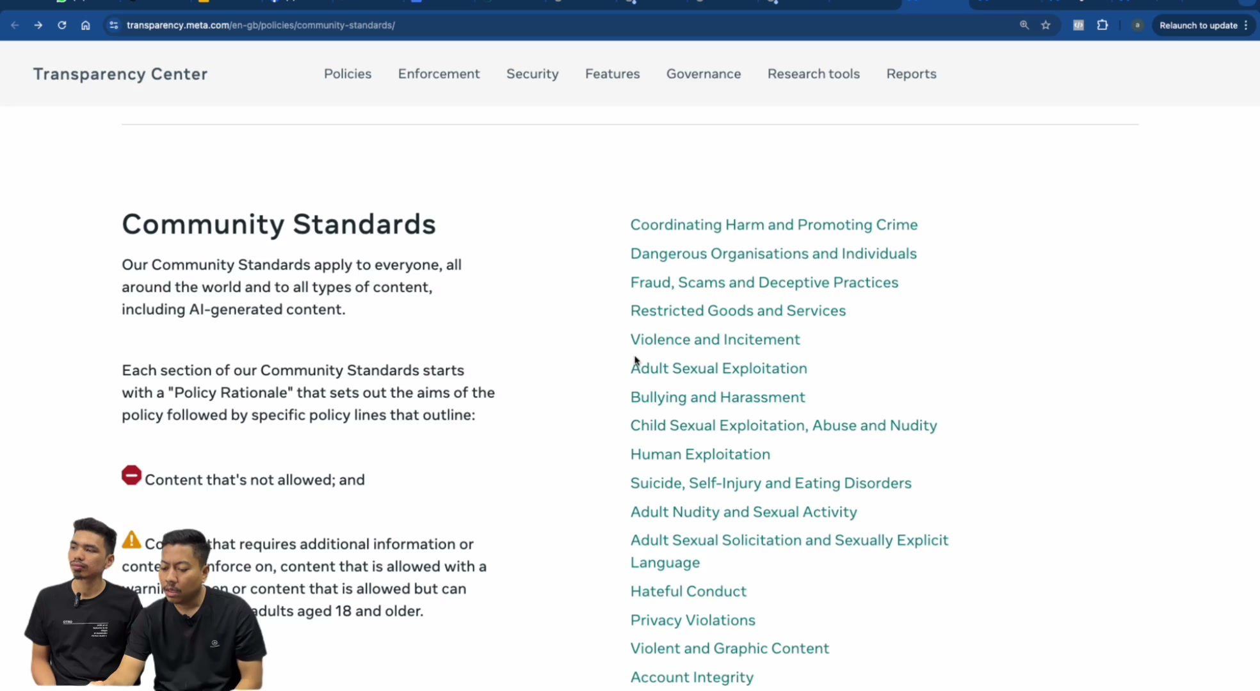Open the Policies menu
The width and height of the screenshot is (1260, 691).
tap(348, 74)
